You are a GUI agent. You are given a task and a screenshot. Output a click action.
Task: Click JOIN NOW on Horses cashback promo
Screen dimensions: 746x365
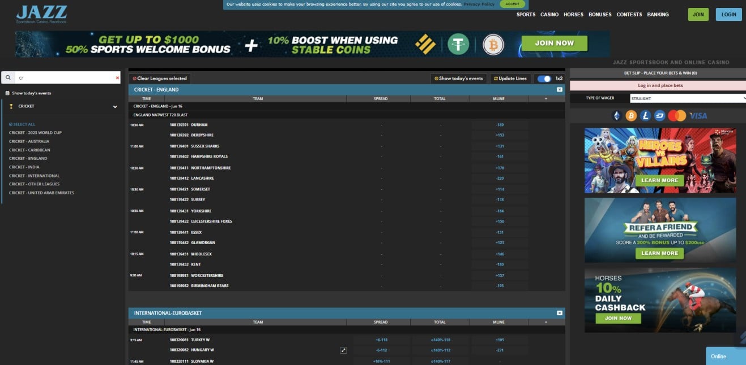point(618,318)
